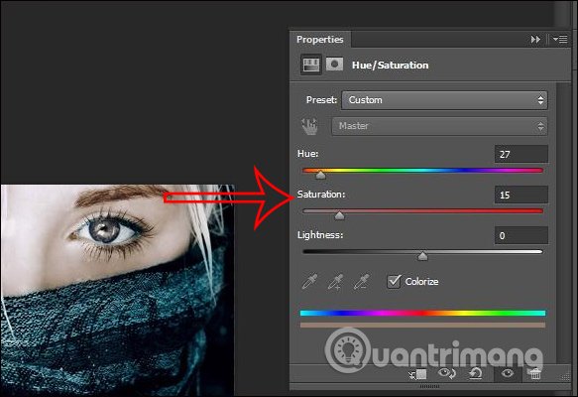
Task: Open the Master channel dropdown
Action: coord(439,126)
